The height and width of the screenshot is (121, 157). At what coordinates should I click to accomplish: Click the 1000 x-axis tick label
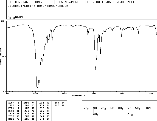click(x=122, y=94)
